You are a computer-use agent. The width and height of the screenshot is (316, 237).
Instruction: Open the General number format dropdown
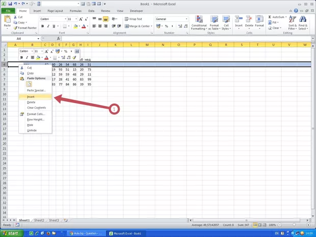point(187,19)
